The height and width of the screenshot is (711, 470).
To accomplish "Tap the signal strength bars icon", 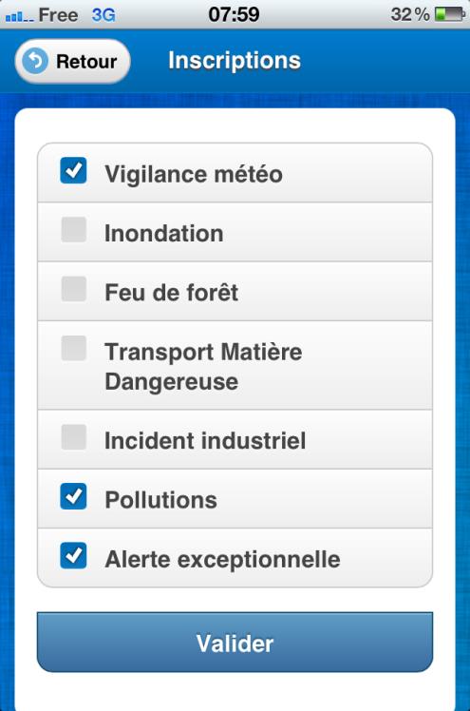I will click(x=19, y=16).
